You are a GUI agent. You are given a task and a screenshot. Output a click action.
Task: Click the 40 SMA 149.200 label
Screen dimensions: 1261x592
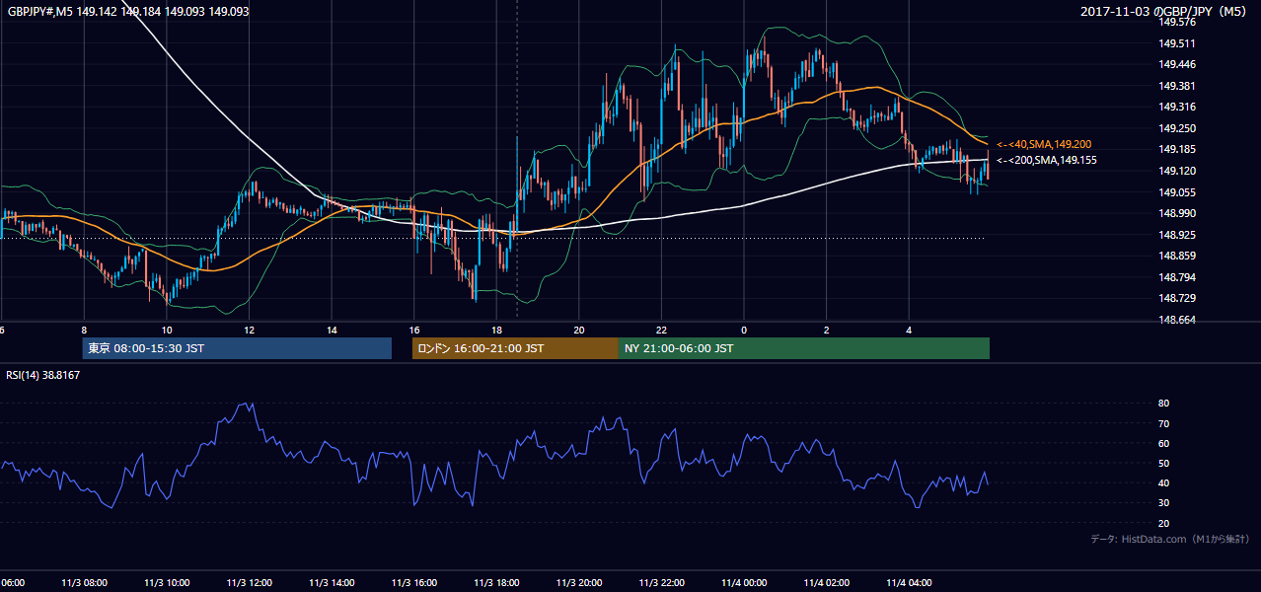(1044, 144)
